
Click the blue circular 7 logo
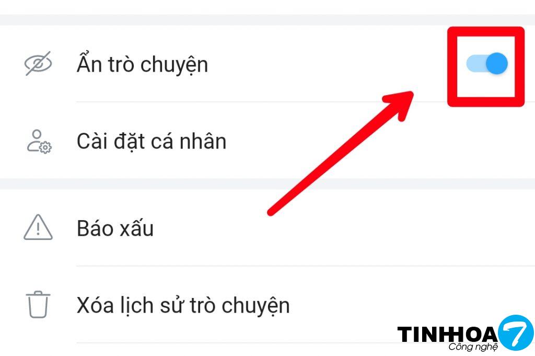[516, 333]
